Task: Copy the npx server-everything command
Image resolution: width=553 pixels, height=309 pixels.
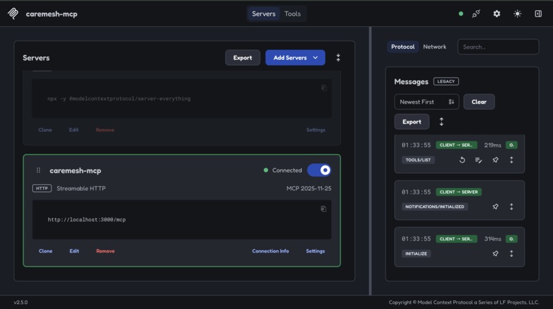Action: pyautogui.click(x=323, y=88)
